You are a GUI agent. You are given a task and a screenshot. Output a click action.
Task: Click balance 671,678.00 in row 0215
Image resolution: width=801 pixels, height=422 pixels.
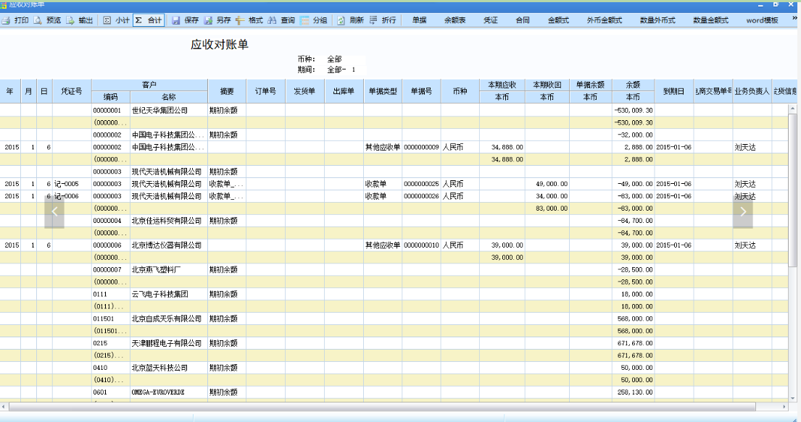pos(635,343)
